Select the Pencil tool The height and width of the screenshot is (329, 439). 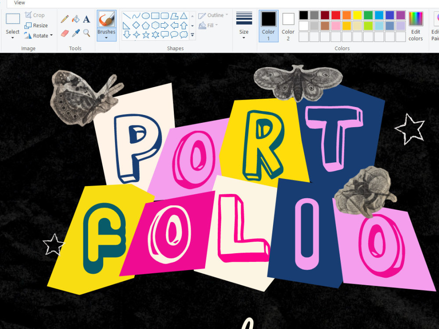tap(65, 19)
